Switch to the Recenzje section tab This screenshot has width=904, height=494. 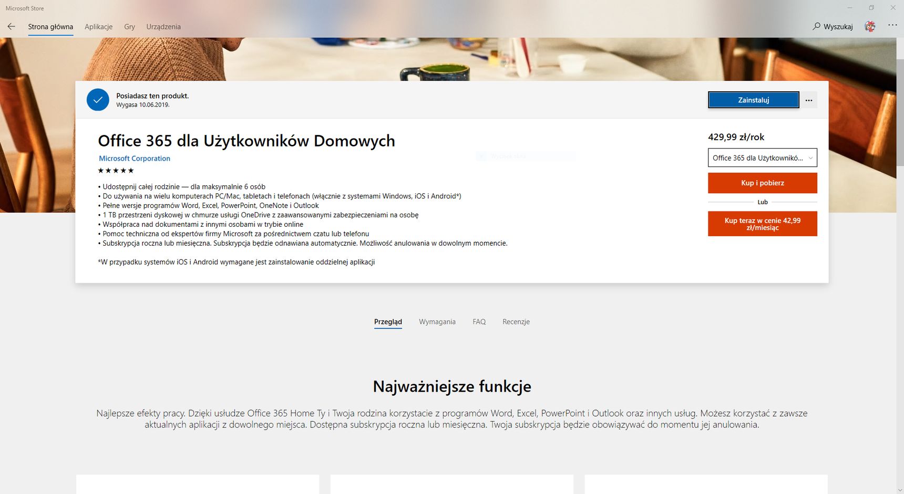[x=516, y=322]
